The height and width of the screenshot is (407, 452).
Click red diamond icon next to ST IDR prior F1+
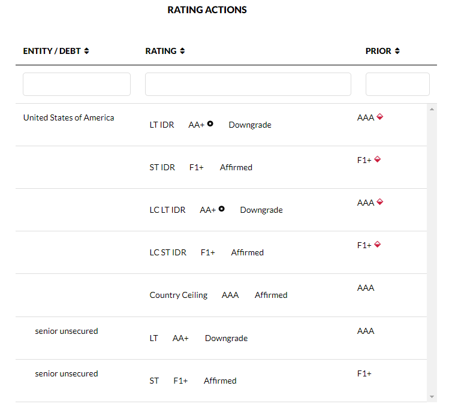[x=377, y=159]
